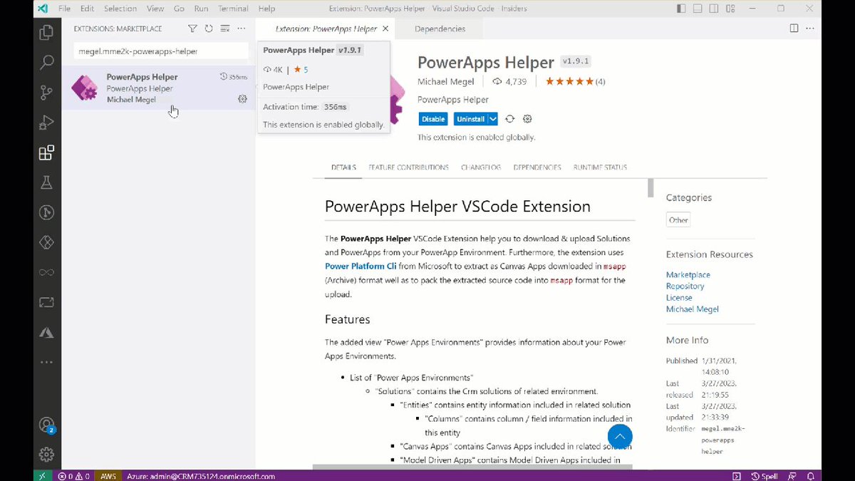855x481 pixels.
Task: Close the Extension: PowerApps Helper tab
Action: [x=385, y=29]
